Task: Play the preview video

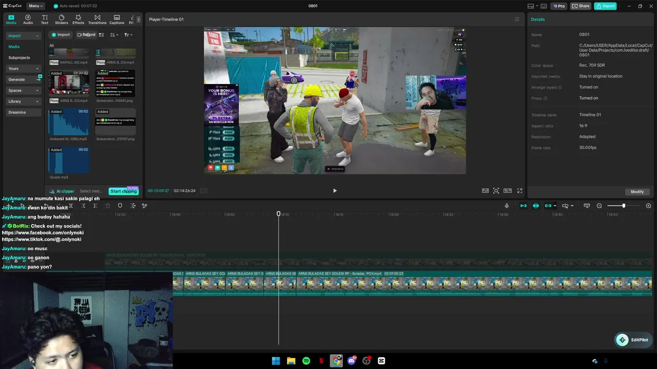Action: pos(335,191)
